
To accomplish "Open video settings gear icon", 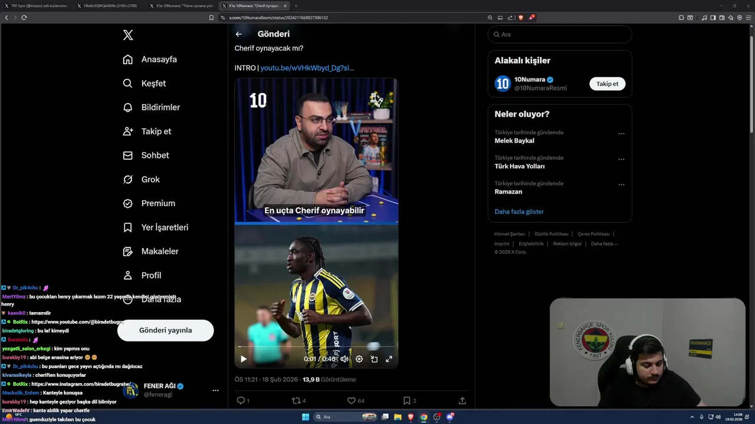I will tap(359, 359).
